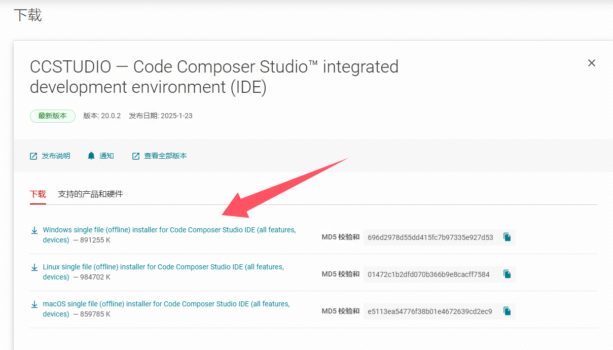The height and width of the screenshot is (350, 613).
Task: Click the 下载 page heading
Action: (27, 15)
